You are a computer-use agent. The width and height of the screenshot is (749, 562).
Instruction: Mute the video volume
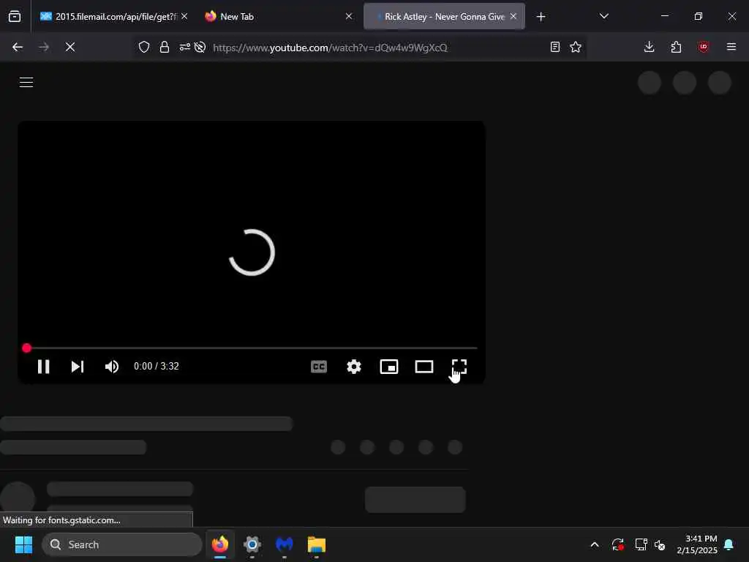112,367
